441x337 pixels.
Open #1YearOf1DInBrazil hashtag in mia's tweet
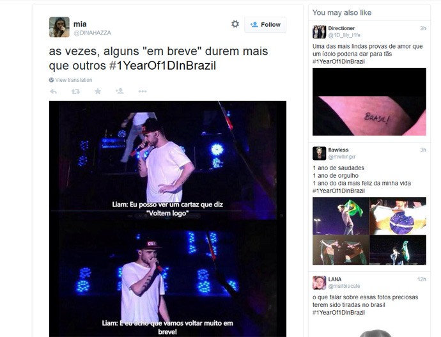click(x=162, y=65)
